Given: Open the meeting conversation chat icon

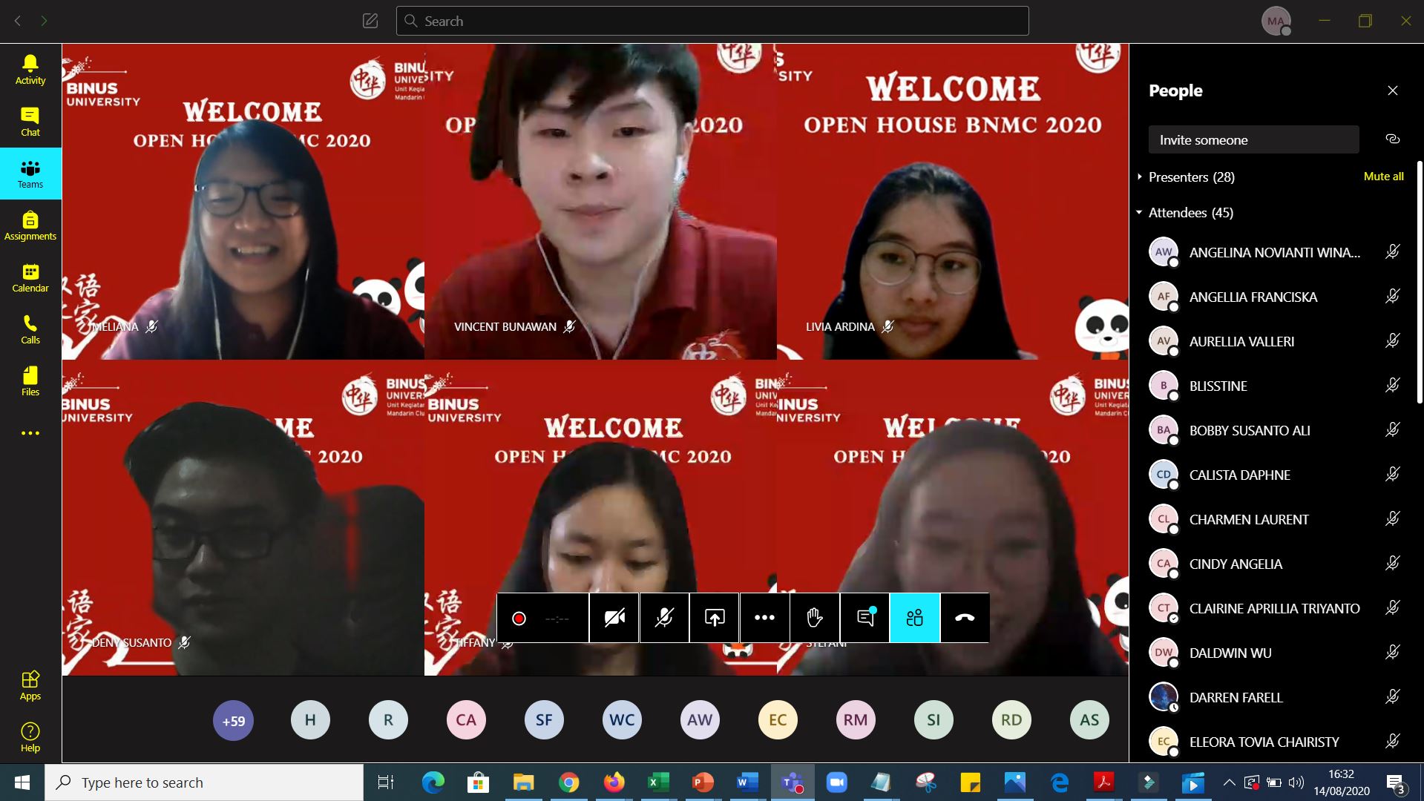Looking at the screenshot, I should pyautogui.click(x=865, y=618).
